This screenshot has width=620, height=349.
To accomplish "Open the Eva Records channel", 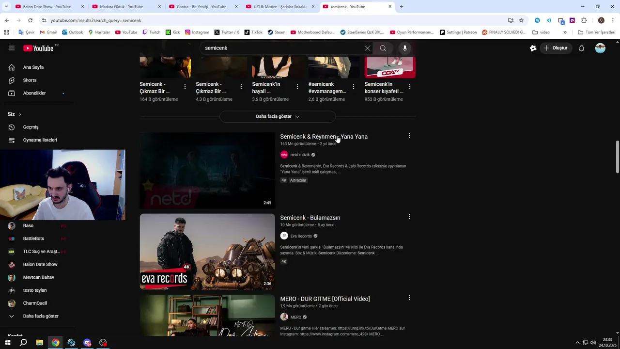I will (x=301, y=236).
